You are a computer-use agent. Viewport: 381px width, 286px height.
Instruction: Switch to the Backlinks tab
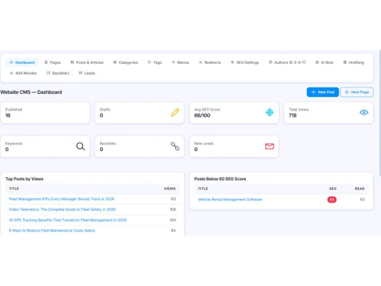[58, 73]
